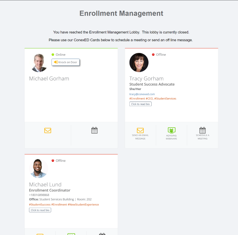Open Tracy Gorham's Click to read bio button
Screen dimensions: 238x235
140,104
